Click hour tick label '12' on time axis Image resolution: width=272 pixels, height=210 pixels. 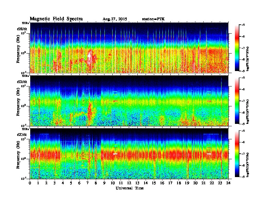coord(129,183)
